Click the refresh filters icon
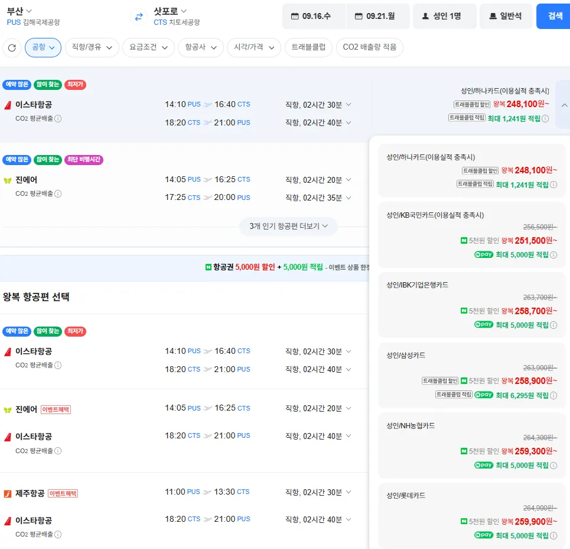 (12, 48)
